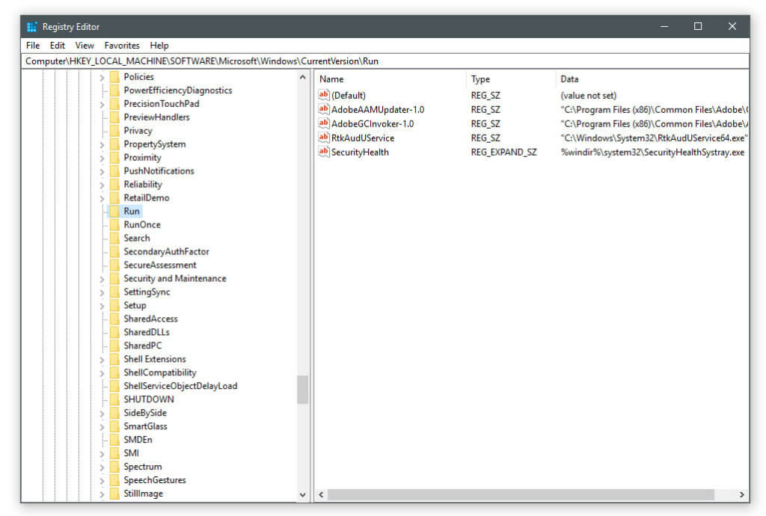This screenshot has height=516, width=766.
Task: Click the string icon of the (Default) value
Action: (x=323, y=95)
